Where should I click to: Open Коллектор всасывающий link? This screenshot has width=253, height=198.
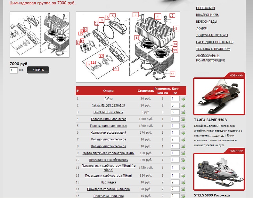[109, 133]
